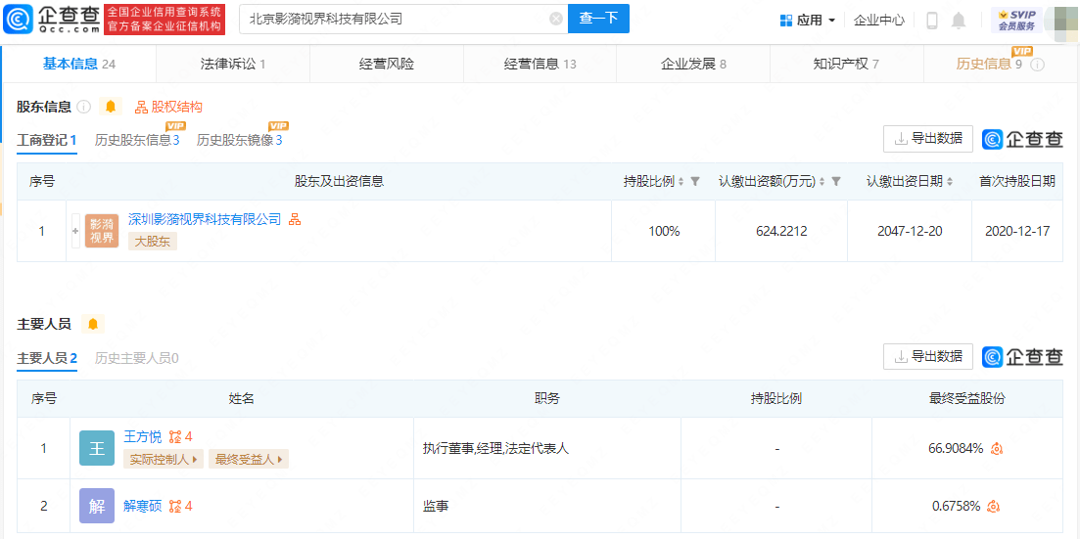This screenshot has height=539, width=1080.
Task: Click the 624.2212 capital amount cell
Action: [781, 231]
